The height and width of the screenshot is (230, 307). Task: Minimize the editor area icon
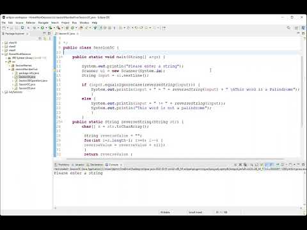pos(299,33)
